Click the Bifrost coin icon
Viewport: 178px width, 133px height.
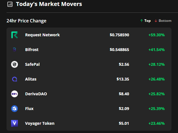tap(15, 50)
